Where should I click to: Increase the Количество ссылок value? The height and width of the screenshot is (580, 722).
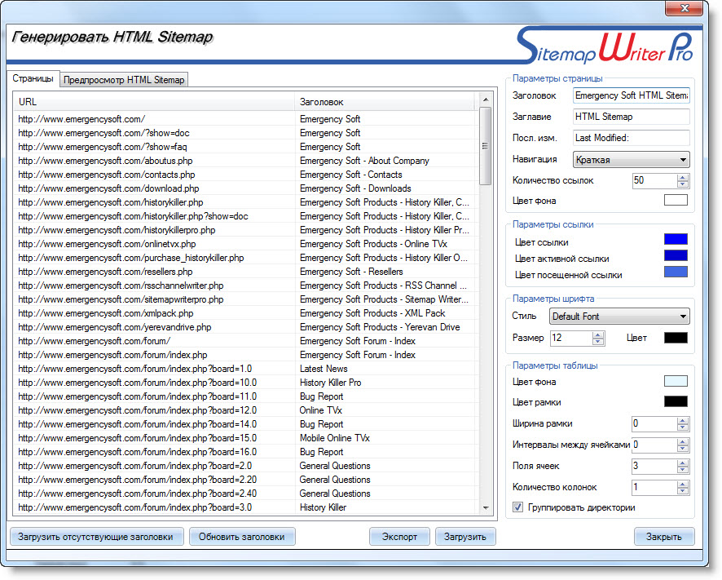pyautogui.click(x=683, y=177)
